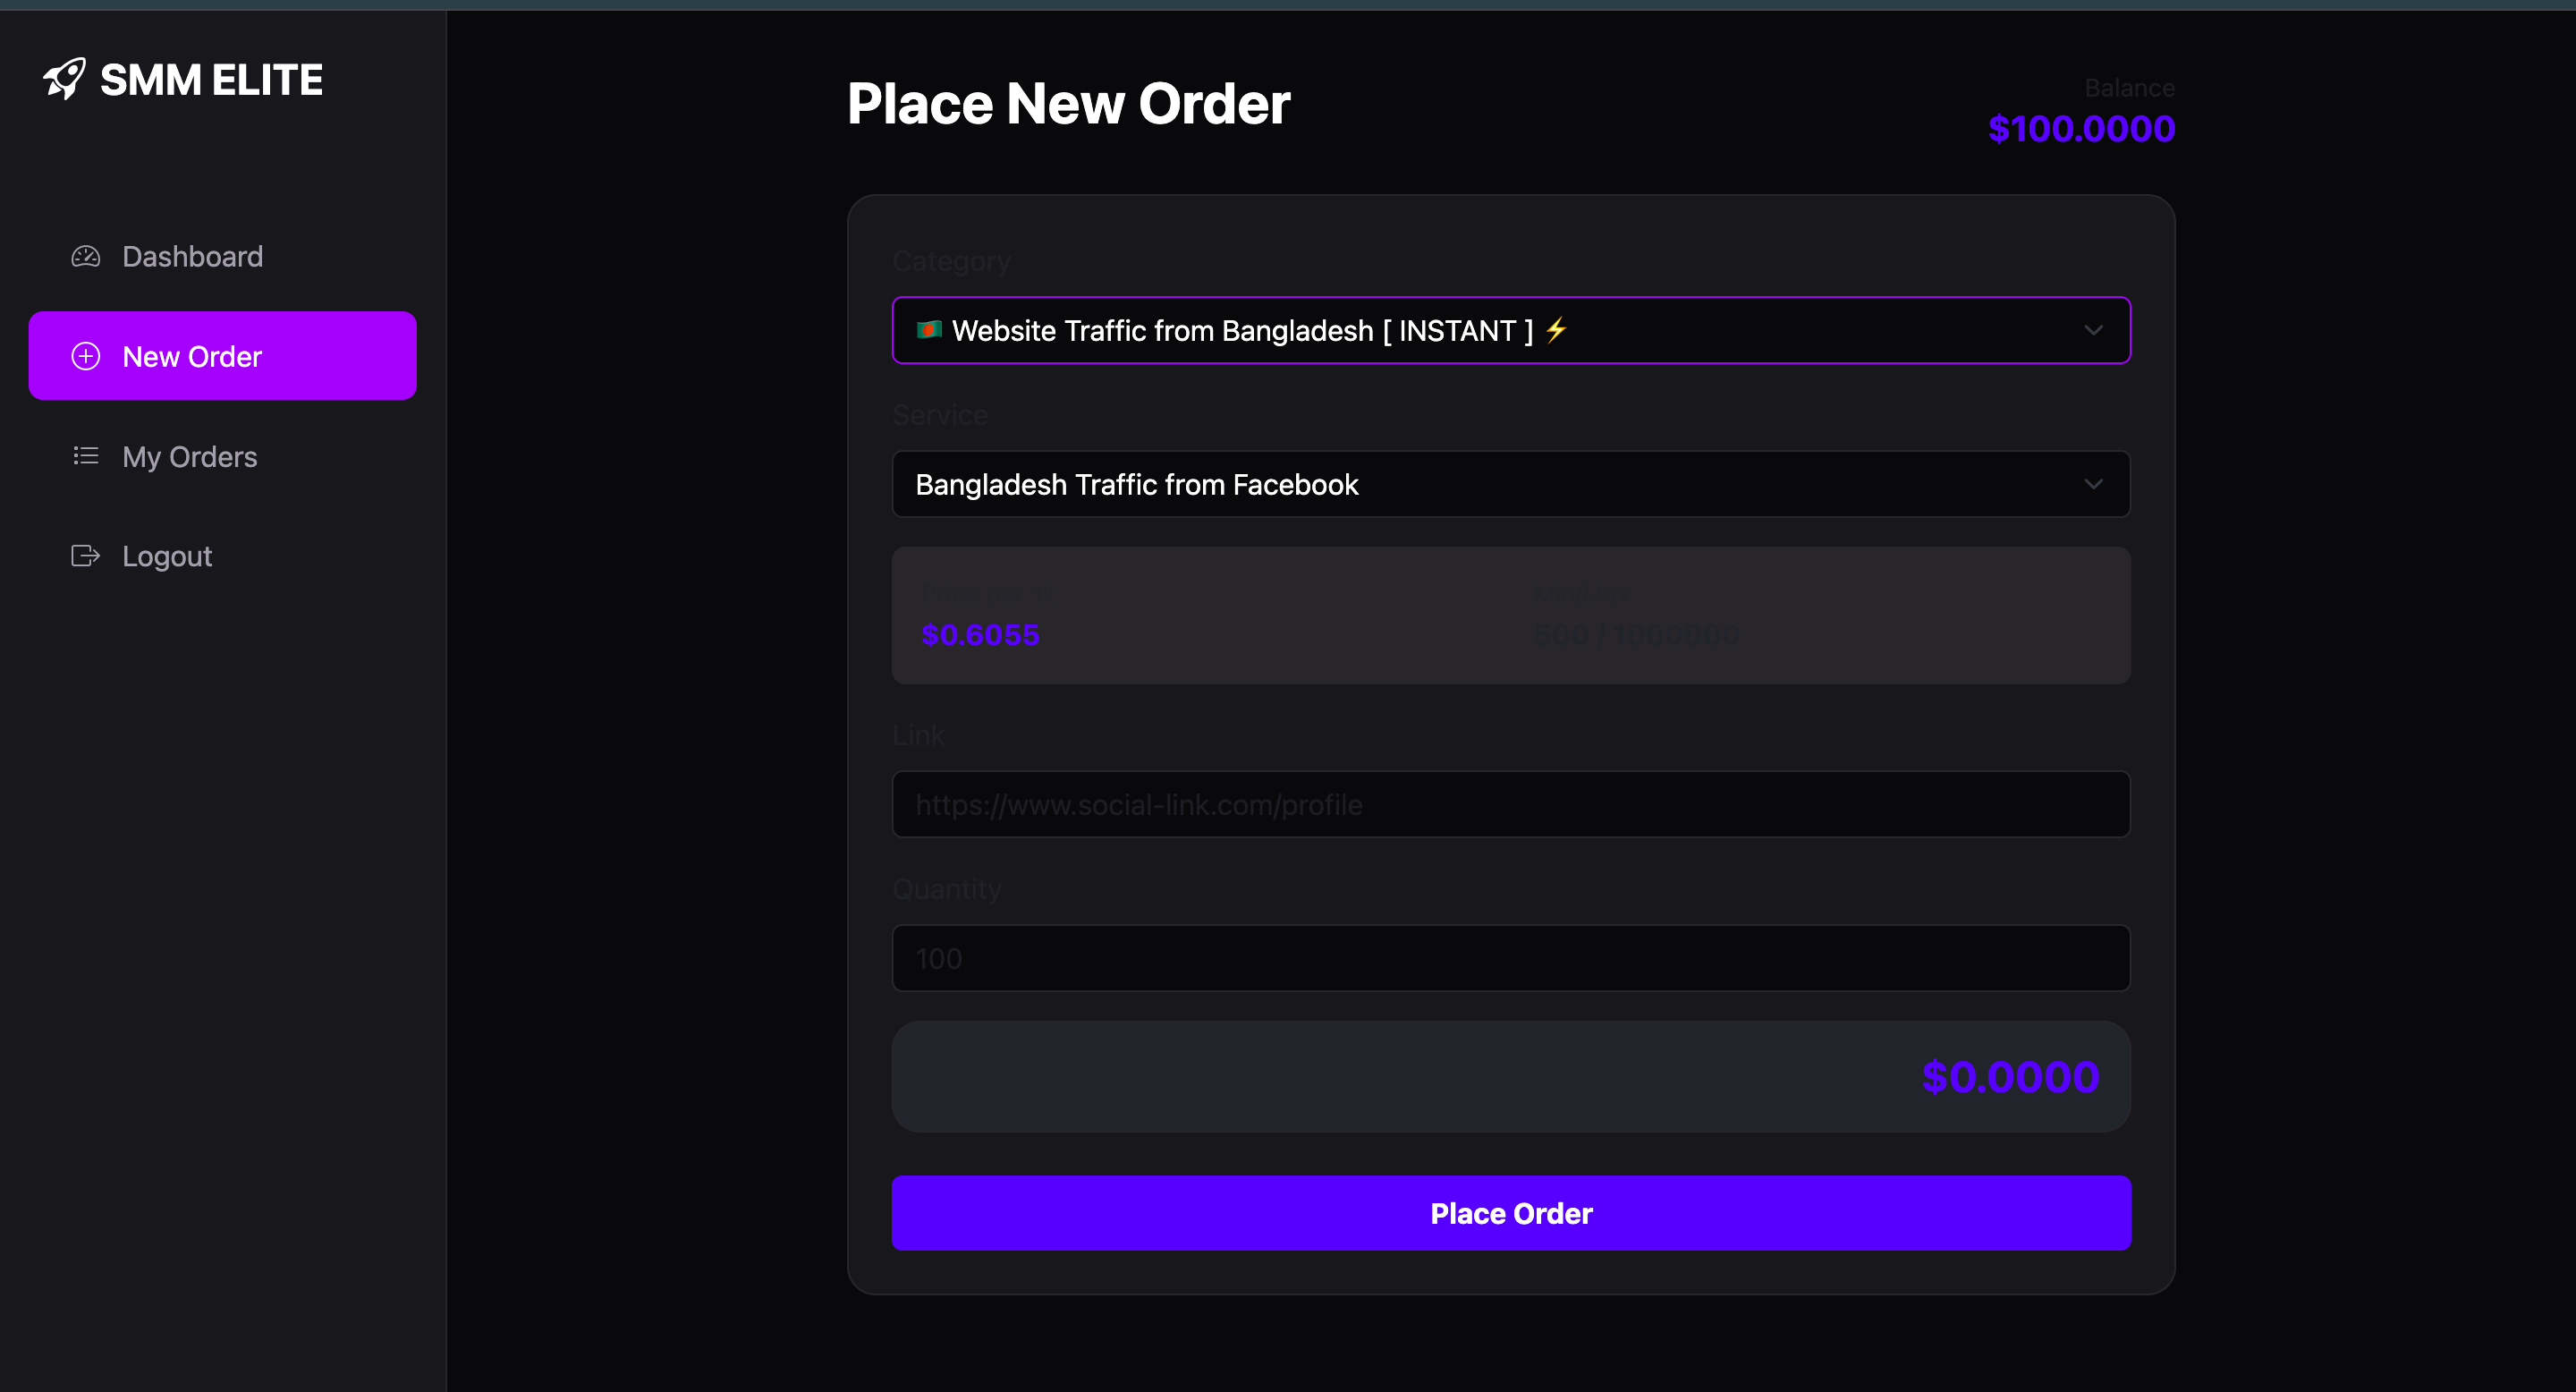Click the $0.0000 total charge display
Viewport: 2576px width, 1392px height.
tap(2009, 1077)
